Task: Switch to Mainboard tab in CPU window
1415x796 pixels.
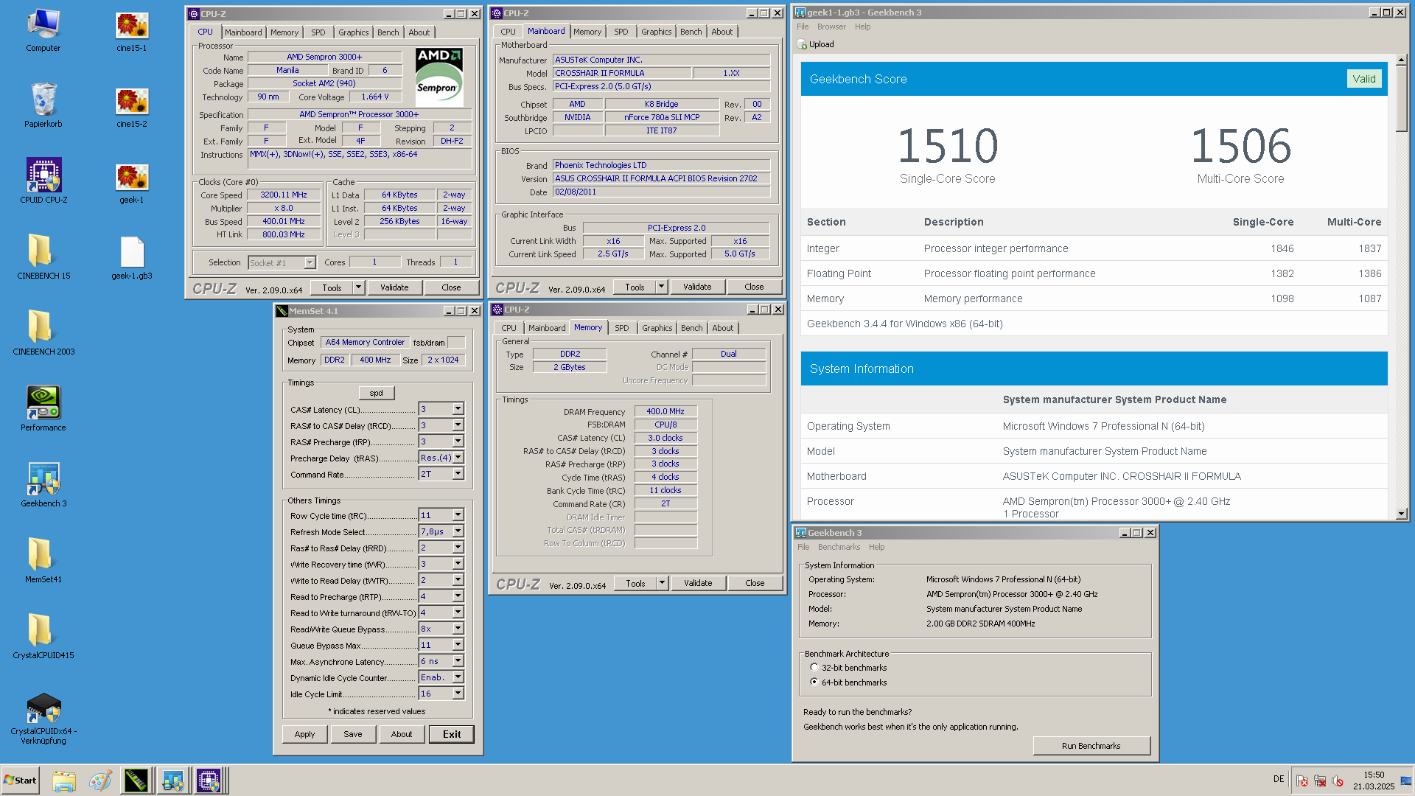Action: point(243,32)
